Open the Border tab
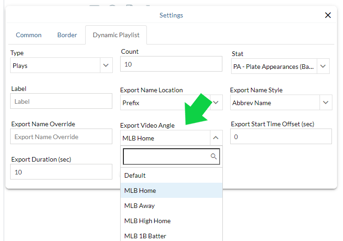 (67, 35)
